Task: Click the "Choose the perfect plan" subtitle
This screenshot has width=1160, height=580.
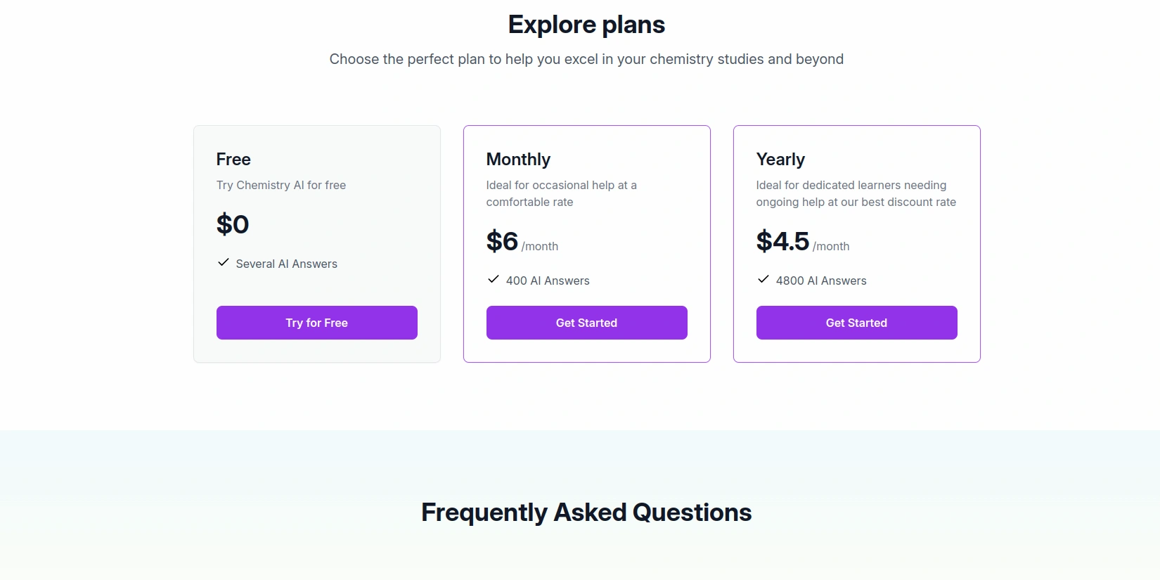Action: (x=586, y=59)
